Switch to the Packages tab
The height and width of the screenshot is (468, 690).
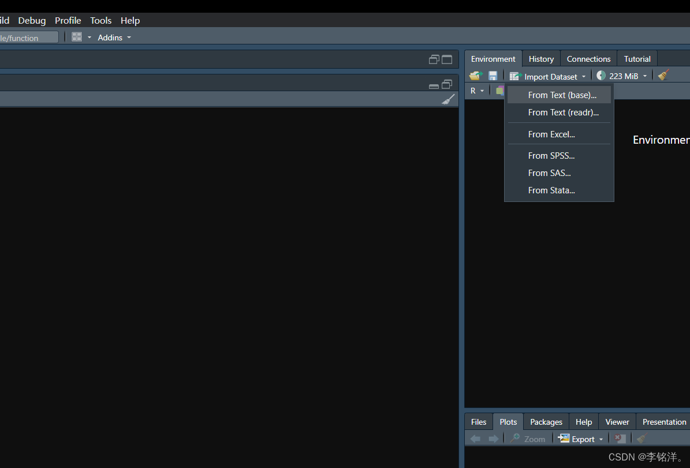[x=546, y=422]
